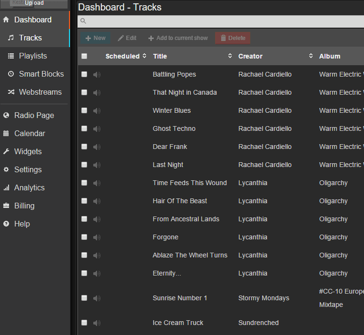Check the Eternity... row checkbox
The width and height of the screenshot is (364, 335).
(84, 274)
